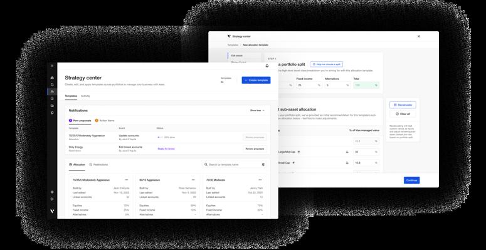Open the Action items tab
Image resolution: width=486 pixels, height=250 pixels.
click(105, 121)
